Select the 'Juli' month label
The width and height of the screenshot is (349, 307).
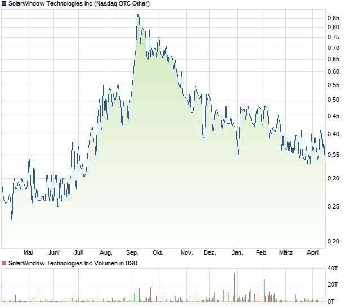pyautogui.click(x=79, y=253)
